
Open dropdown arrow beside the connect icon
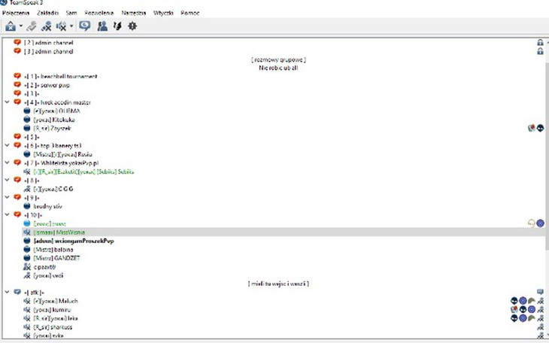click(x=20, y=26)
